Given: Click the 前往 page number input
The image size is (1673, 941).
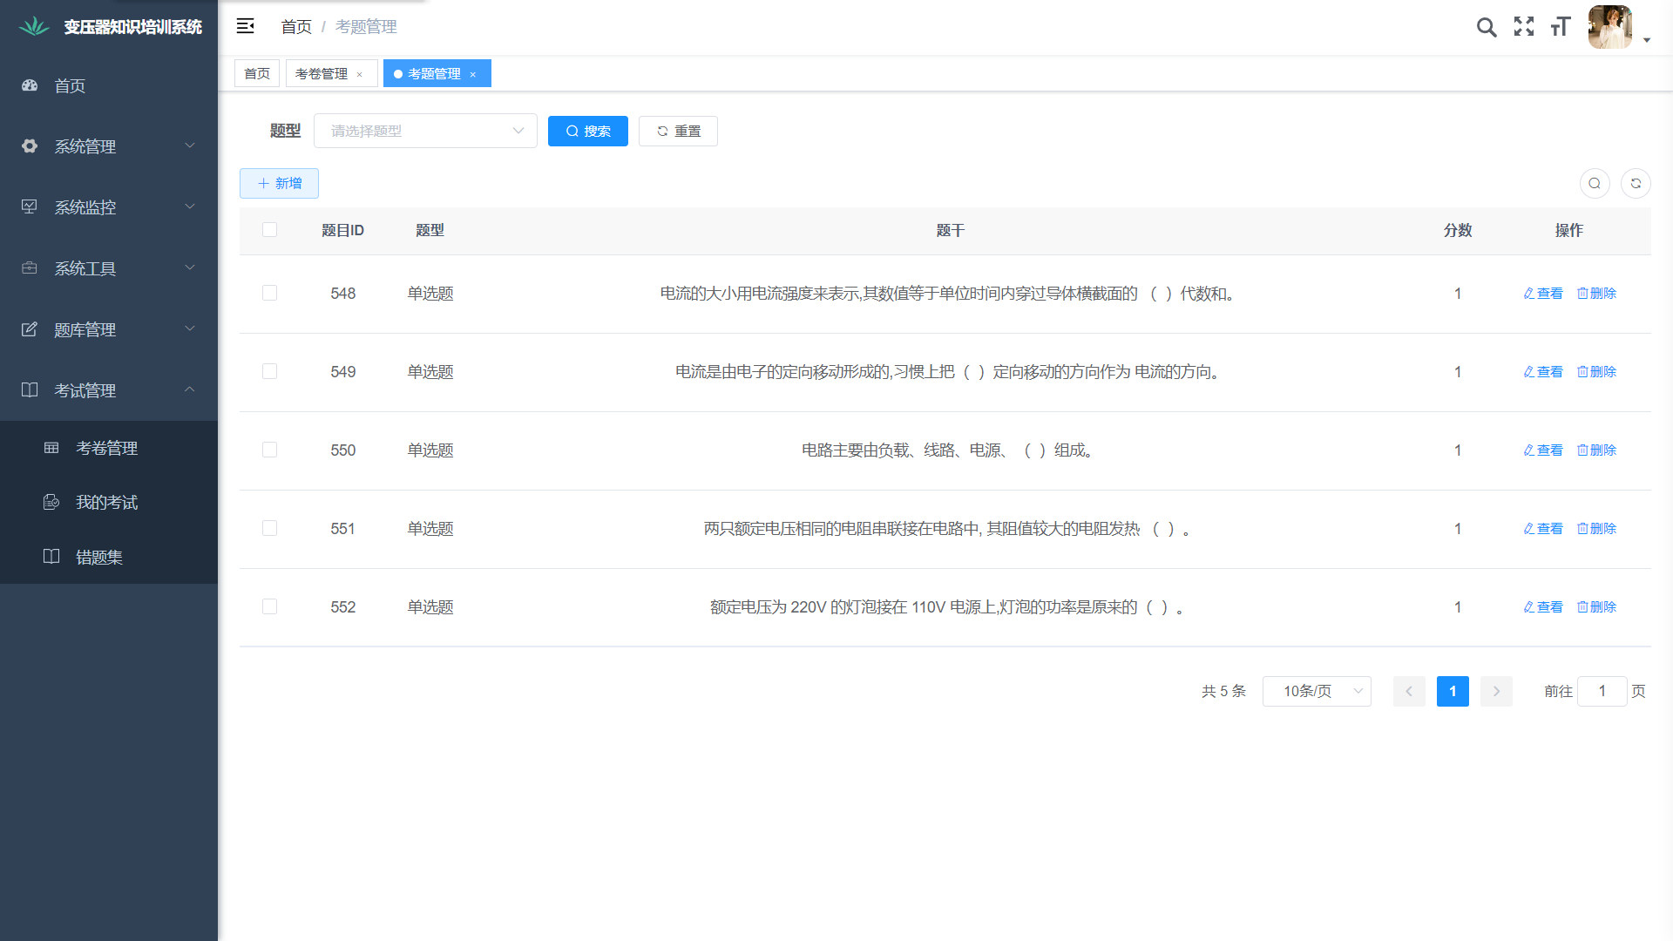Looking at the screenshot, I should (x=1602, y=691).
